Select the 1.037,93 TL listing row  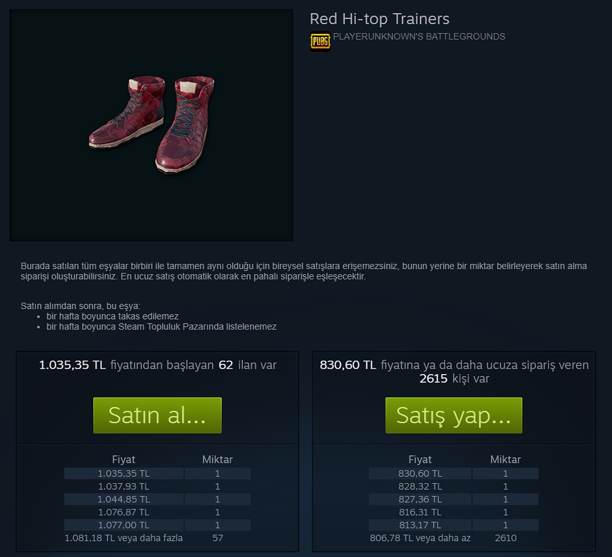pos(157,486)
